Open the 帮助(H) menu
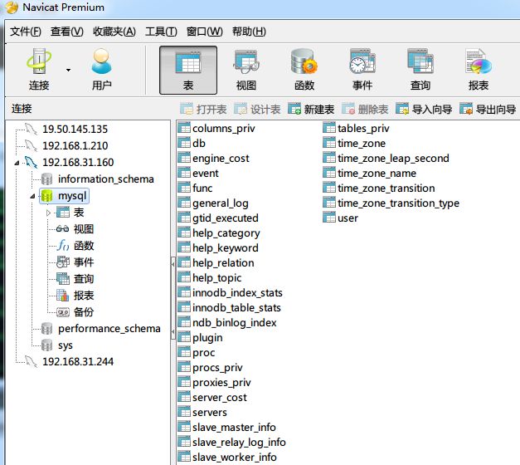 249,32
